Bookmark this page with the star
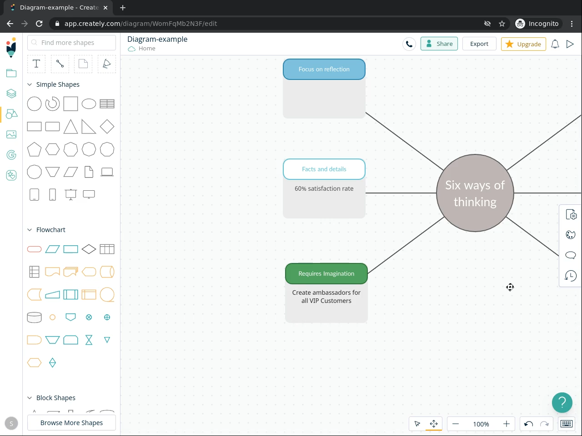582x436 pixels. [502, 24]
